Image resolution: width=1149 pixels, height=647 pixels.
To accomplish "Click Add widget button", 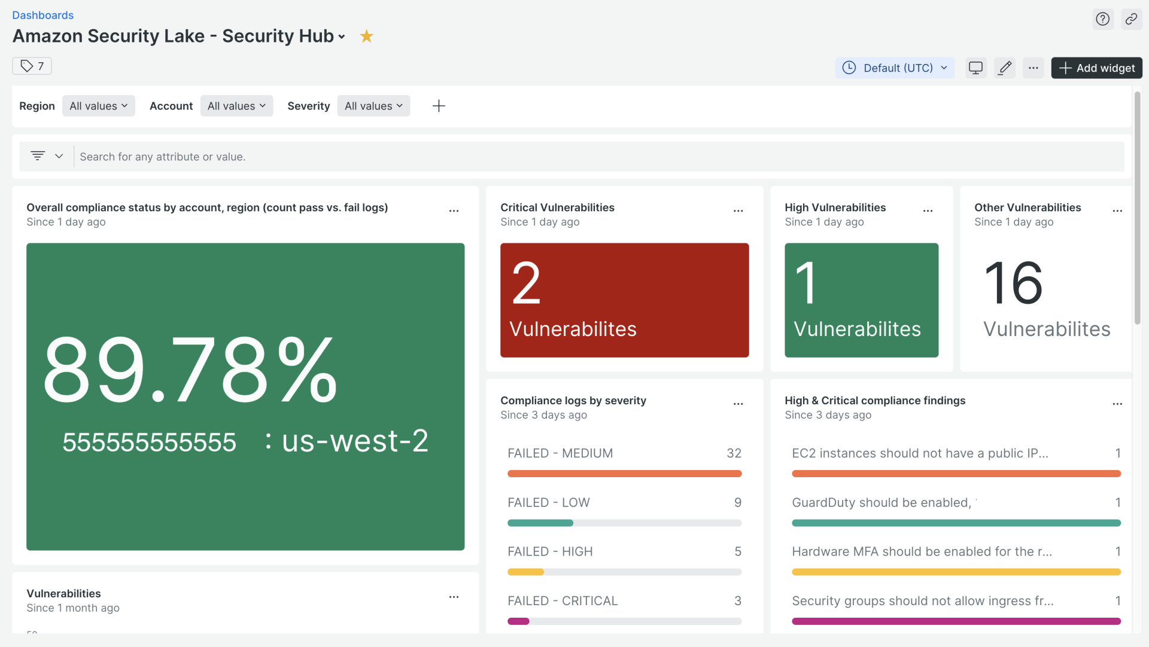I will pos(1096,67).
